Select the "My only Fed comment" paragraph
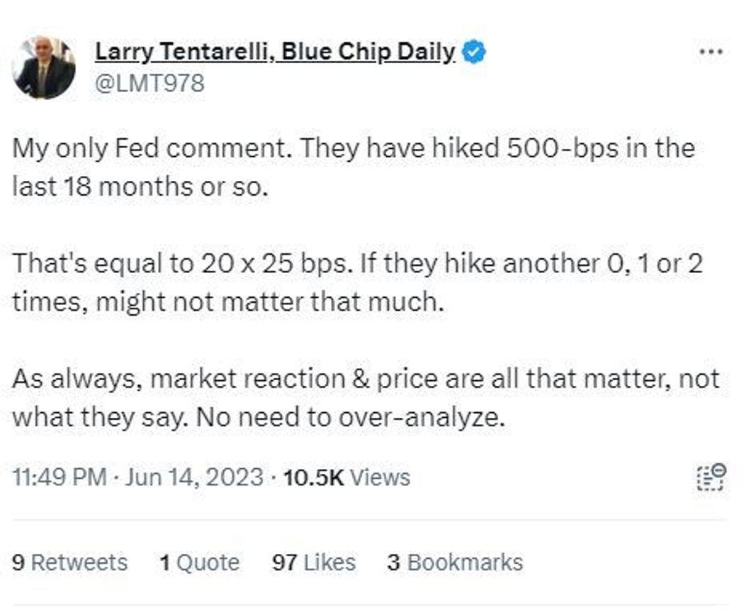 354,167
